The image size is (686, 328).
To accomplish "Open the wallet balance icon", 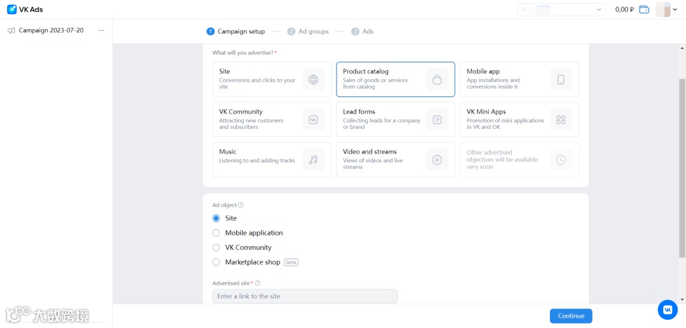I will (x=644, y=10).
